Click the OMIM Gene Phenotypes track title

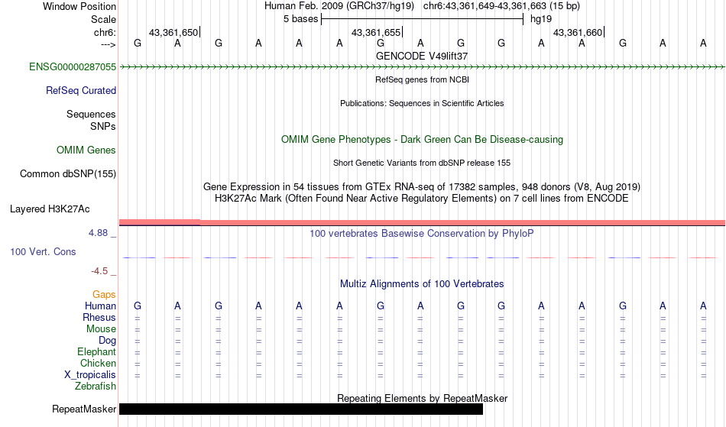pos(423,140)
